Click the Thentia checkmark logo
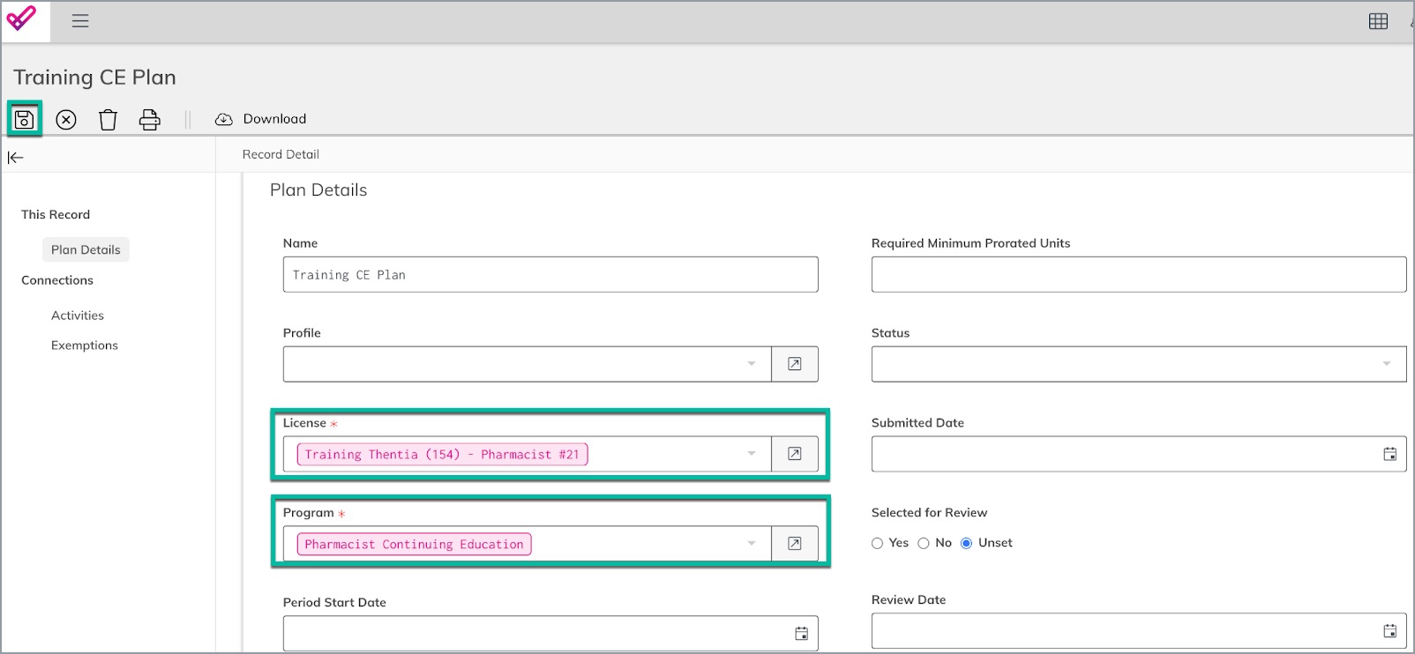The height and width of the screenshot is (654, 1415). pyautogui.click(x=21, y=19)
